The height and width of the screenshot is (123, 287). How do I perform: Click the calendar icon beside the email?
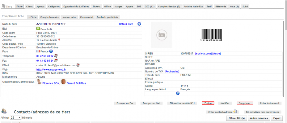(78, 65)
